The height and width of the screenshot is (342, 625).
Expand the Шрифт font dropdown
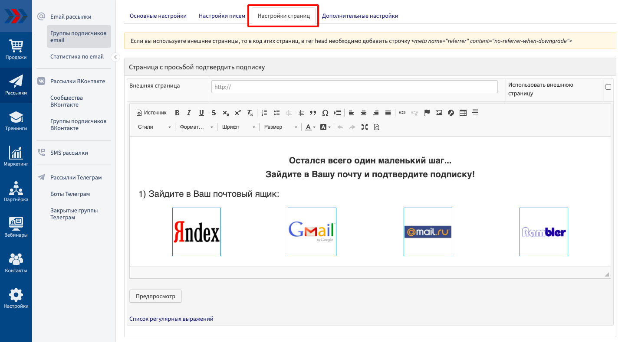238,127
